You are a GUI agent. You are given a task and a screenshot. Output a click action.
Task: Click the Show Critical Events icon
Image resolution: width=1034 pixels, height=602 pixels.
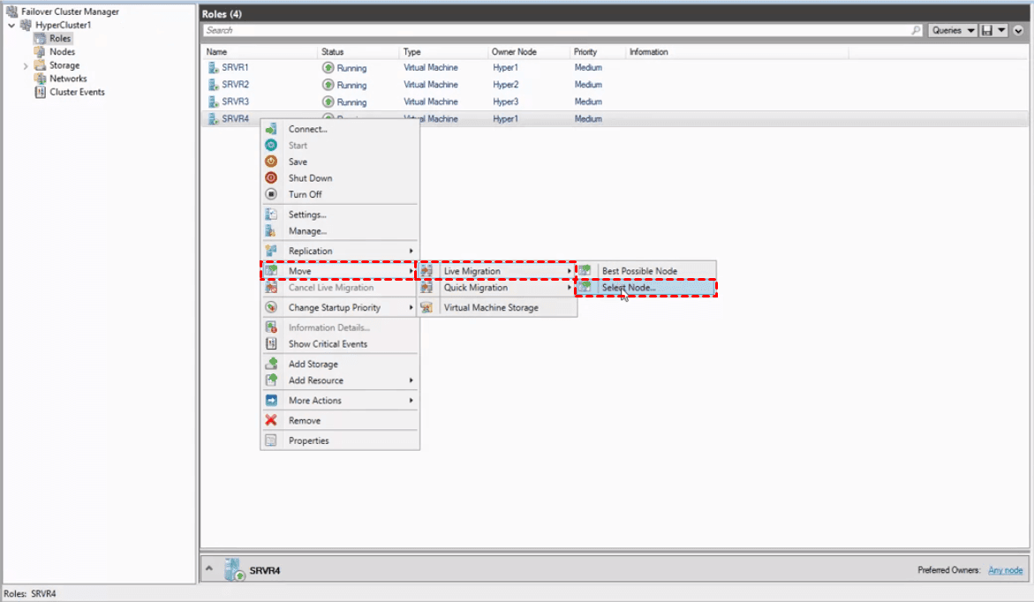click(271, 343)
